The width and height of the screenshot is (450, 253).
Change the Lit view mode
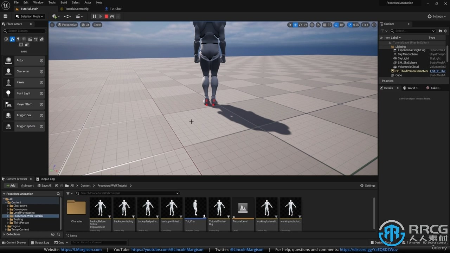(85, 25)
